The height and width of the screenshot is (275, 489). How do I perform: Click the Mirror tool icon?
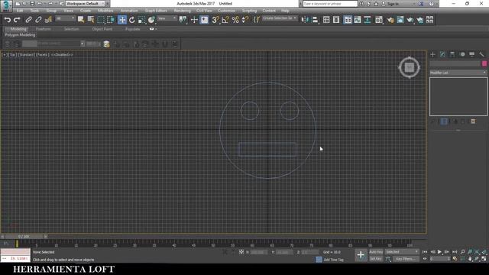[x=305, y=20]
